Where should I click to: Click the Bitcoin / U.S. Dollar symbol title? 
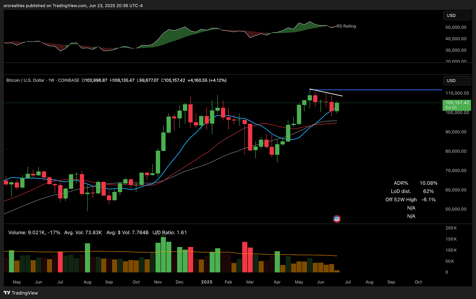(x=25, y=80)
